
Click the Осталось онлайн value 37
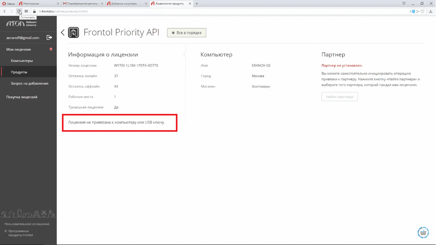(116, 76)
